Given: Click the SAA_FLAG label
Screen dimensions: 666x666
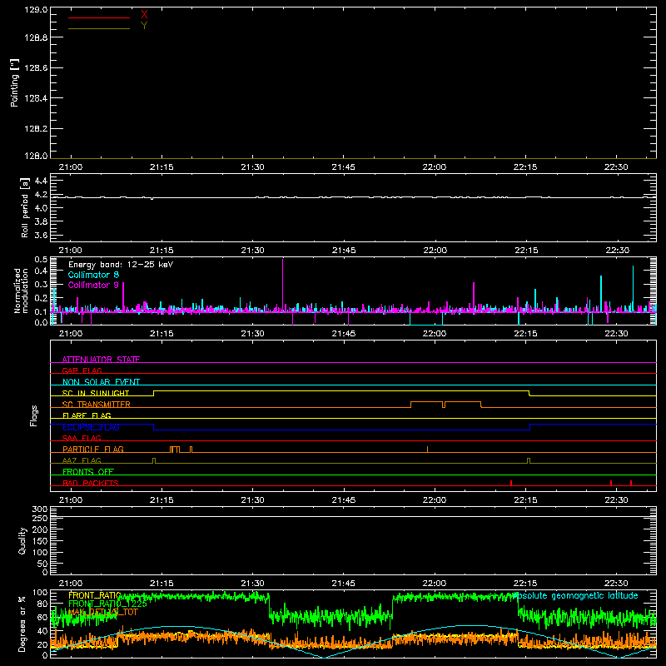Looking at the screenshot, I should 82,438.
